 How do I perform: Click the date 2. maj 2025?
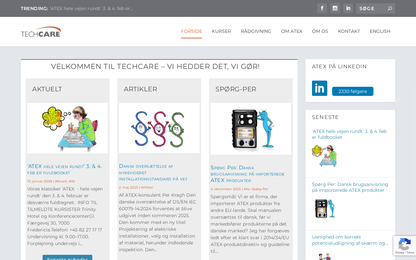coord(128,187)
